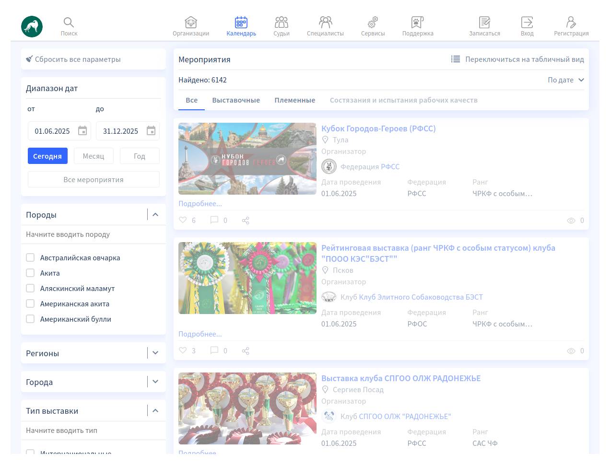Check the Австралийская овчарка breed
The width and height of the screenshot is (611, 466).
[x=30, y=257]
